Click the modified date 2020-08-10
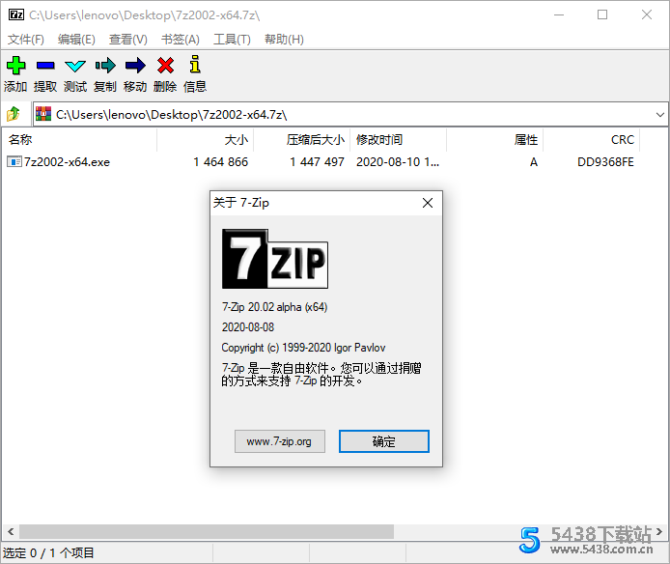The height and width of the screenshot is (564, 670). click(x=398, y=162)
